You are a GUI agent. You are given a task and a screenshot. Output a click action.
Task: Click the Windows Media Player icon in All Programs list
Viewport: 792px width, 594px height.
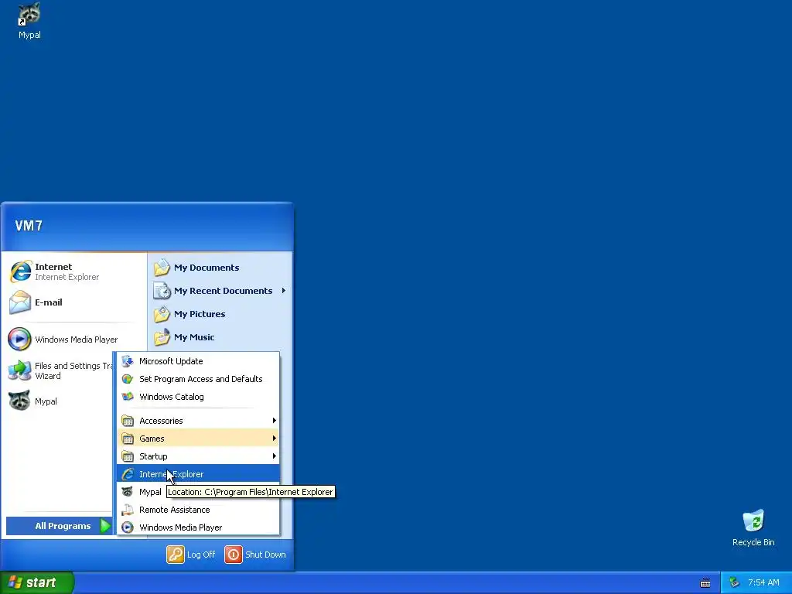[128, 527]
